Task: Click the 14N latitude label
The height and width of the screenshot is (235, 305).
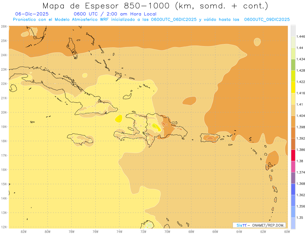Action: [x=4, y=198]
